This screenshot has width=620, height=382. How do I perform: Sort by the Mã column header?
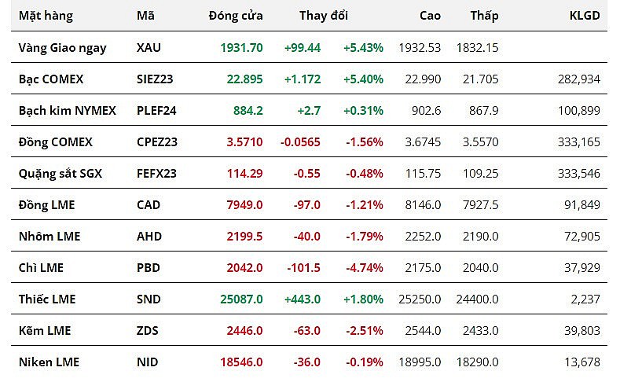(145, 16)
